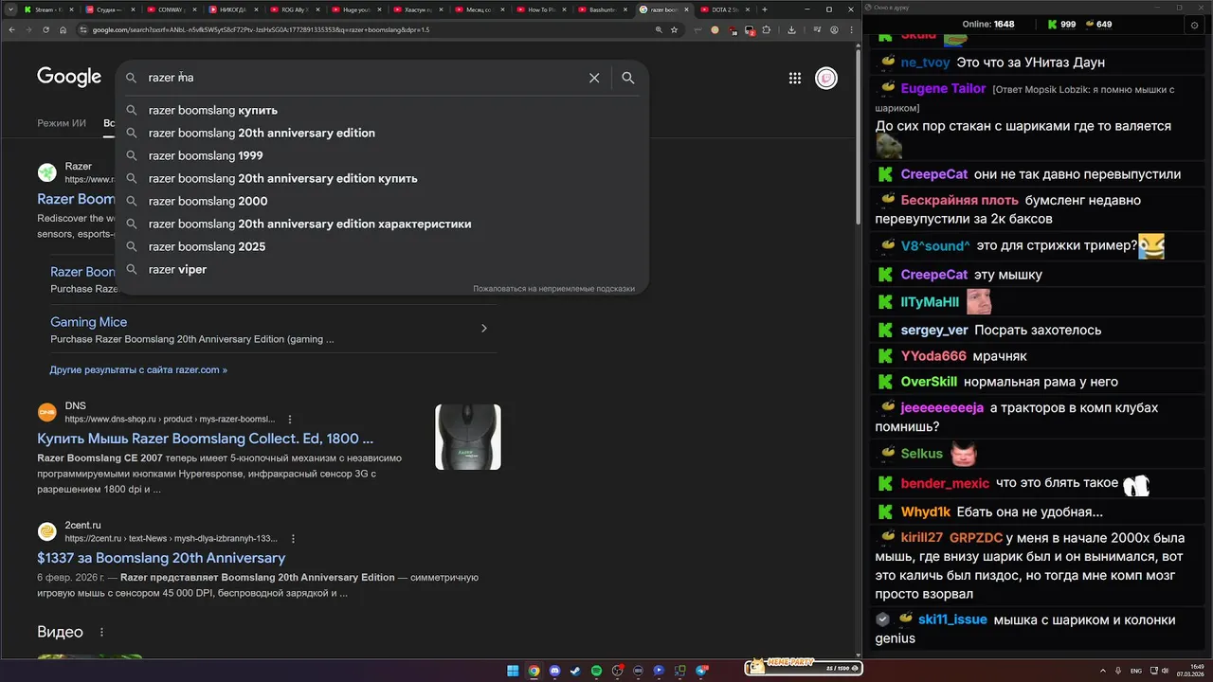
Task: Open Gaming Mice sitelink
Action: [88, 322]
